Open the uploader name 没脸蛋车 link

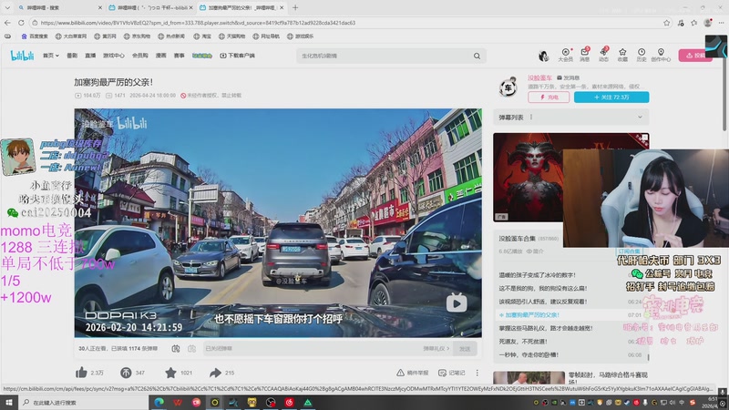tap(539, 77)
